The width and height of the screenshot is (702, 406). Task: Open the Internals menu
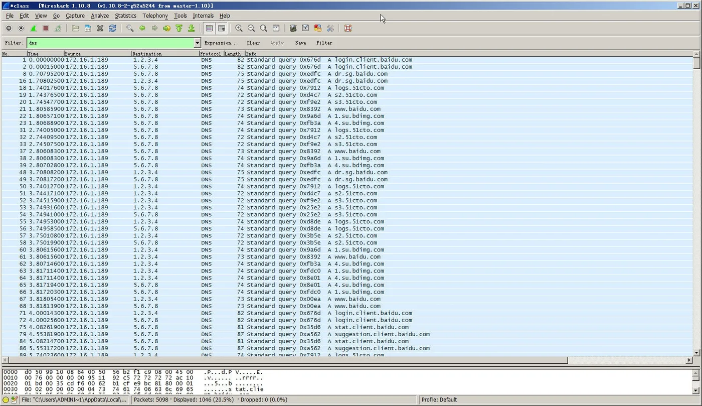tap(203, 16)
